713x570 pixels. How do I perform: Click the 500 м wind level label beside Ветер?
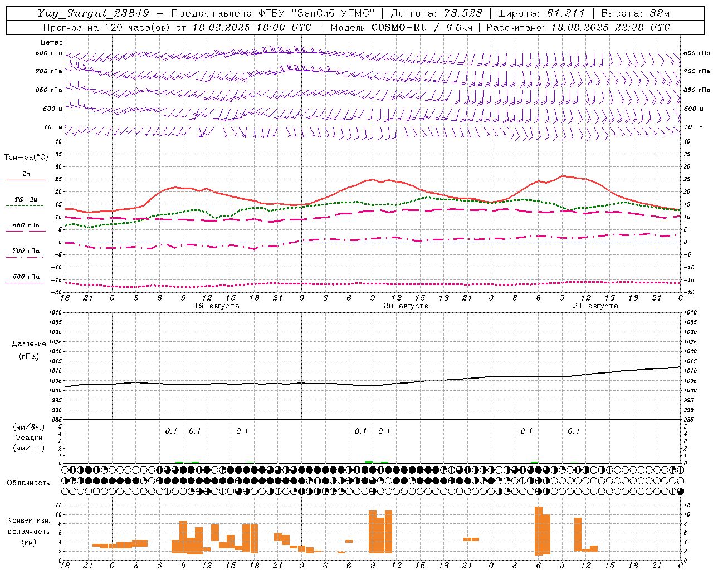pos(53,109)
